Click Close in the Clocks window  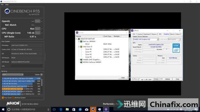pyautogui.click(x=123, y=77)
